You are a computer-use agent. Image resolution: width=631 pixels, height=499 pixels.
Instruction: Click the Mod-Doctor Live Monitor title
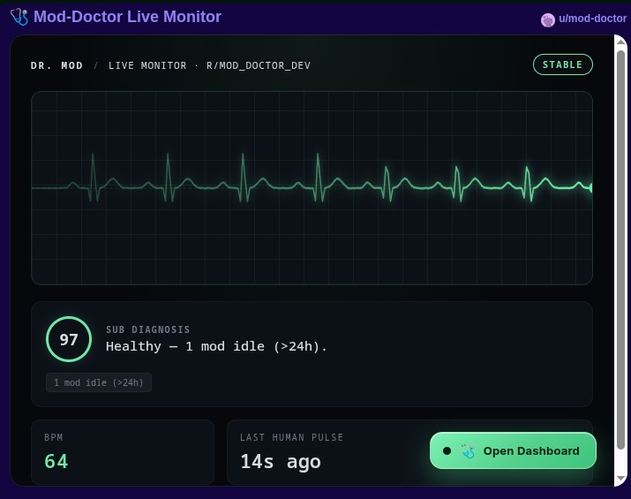127,17
